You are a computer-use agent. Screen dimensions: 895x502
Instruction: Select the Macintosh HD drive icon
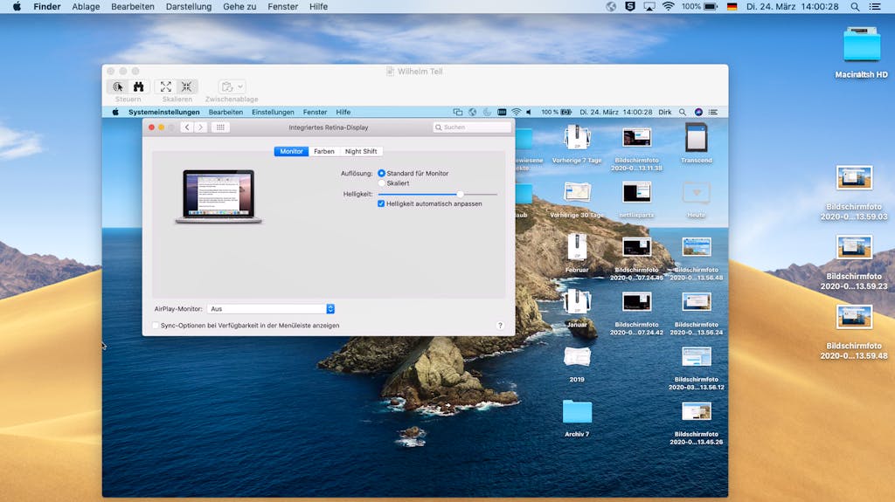coord(861,44)
